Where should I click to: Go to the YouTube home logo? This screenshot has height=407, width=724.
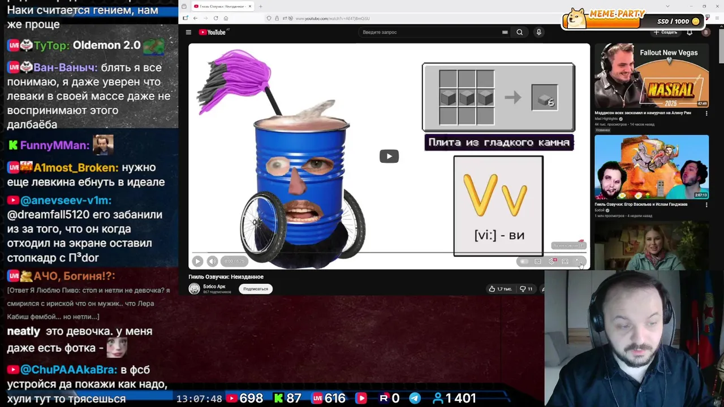click(212, 32)
